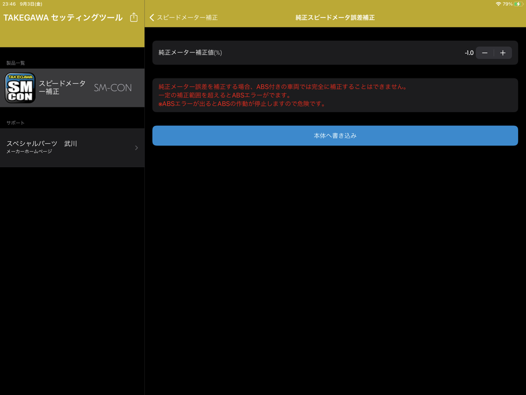526x395 pixels.
Task: Tap the 純正スピードメータ誤差補正 page title
Action: pyautogui.click(x=335, y=18)
